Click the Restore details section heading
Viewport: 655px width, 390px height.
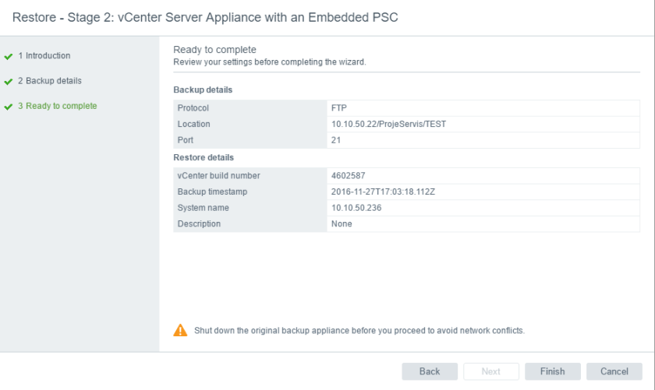point(204,157)
